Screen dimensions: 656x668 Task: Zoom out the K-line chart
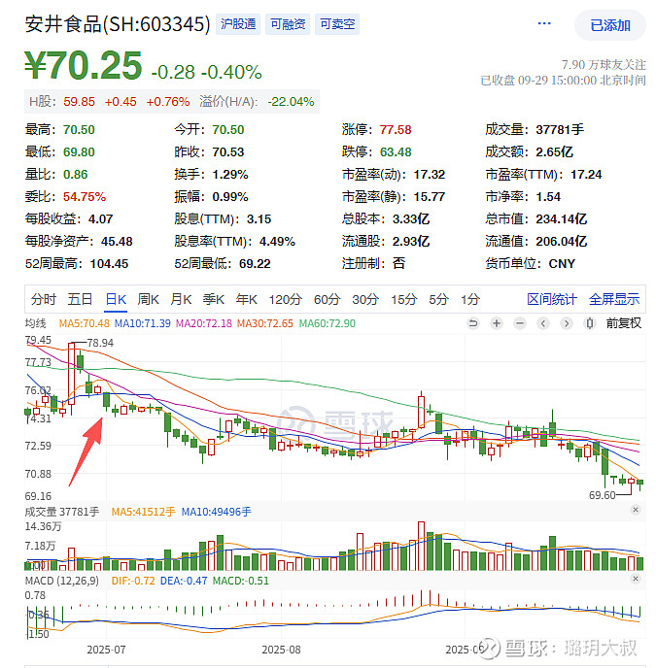520,323
